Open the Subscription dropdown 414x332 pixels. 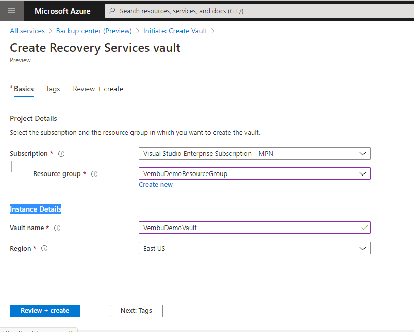click(255, 153)
